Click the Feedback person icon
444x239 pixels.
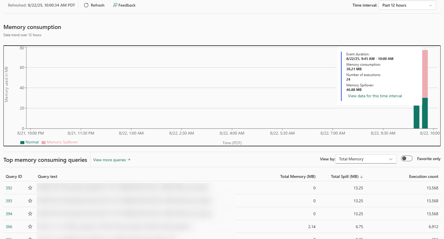click(x=115, y=5)
